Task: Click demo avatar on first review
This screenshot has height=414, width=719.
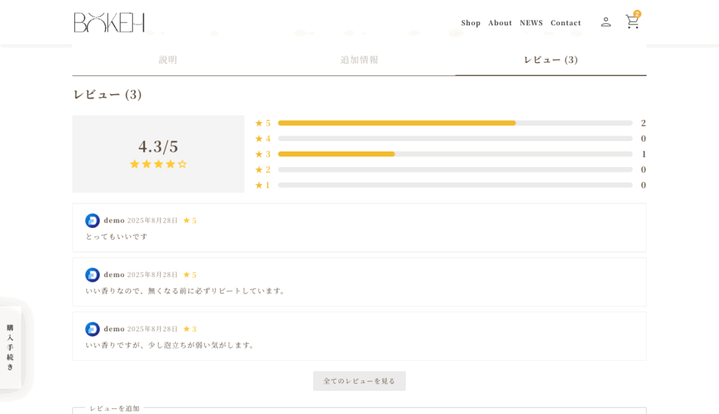Action: (x=92, y=220)
